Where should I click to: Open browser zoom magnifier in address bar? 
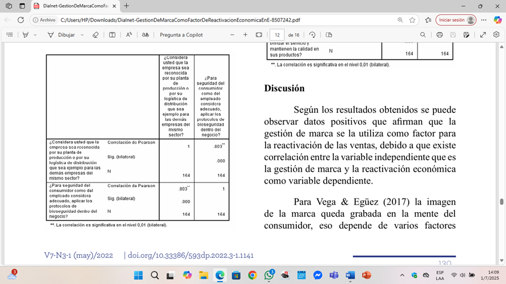[400, 20]
